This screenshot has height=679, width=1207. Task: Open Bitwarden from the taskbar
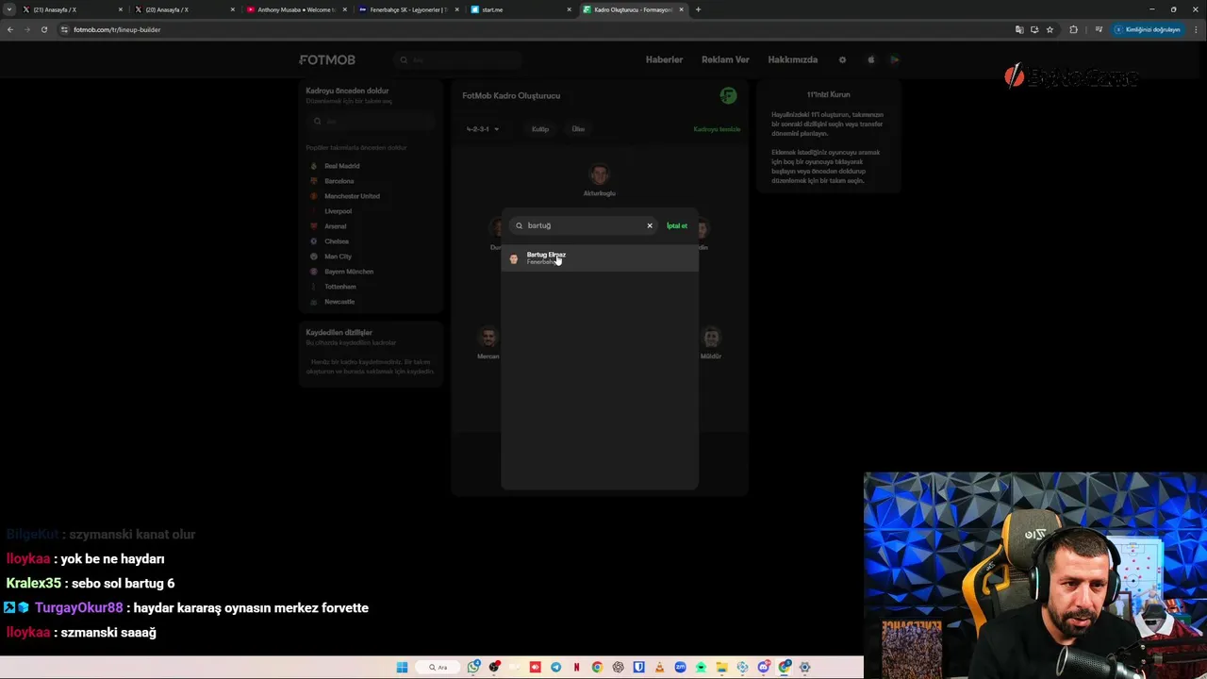(638, 667)
